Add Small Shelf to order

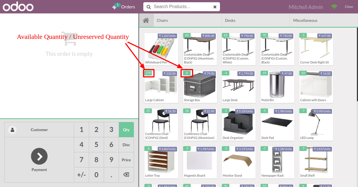tap(316, 162)
